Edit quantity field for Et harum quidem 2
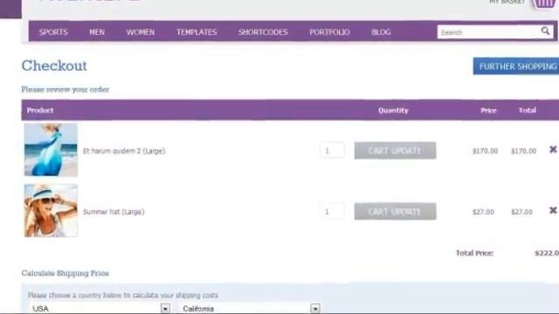The width and height of the screenshot is (559, 314). click(332, 151)
